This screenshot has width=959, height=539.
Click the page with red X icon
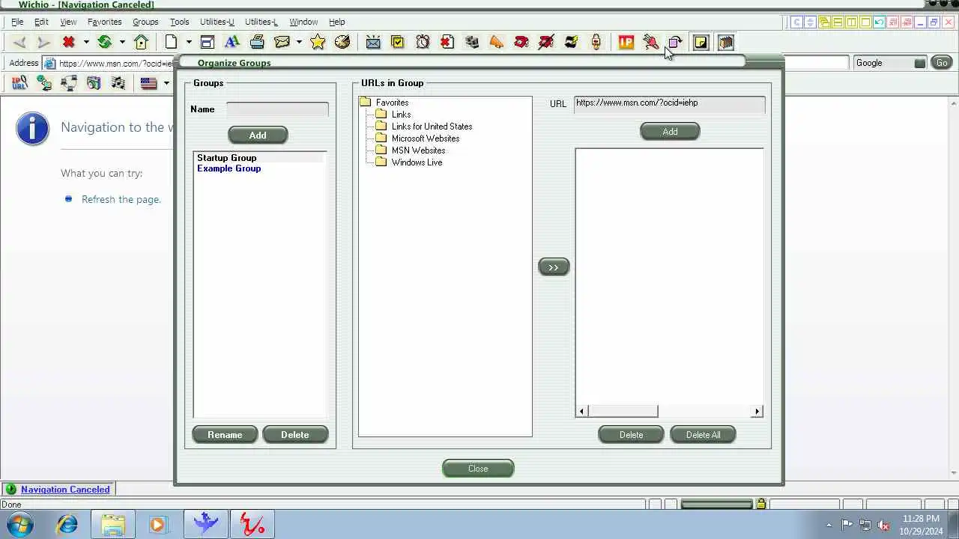(447, 43)
